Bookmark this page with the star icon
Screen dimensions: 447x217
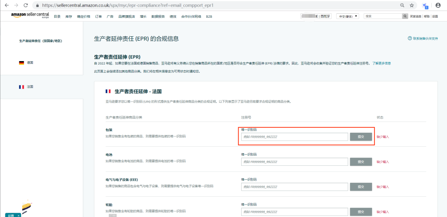point(412,5)
